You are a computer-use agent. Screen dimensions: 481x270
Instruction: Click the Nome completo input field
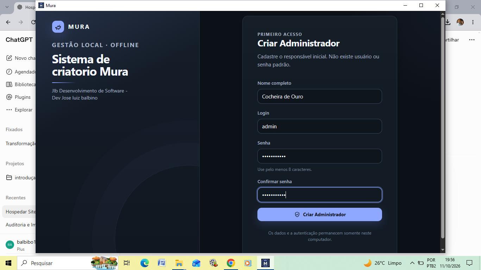[319, 96]
